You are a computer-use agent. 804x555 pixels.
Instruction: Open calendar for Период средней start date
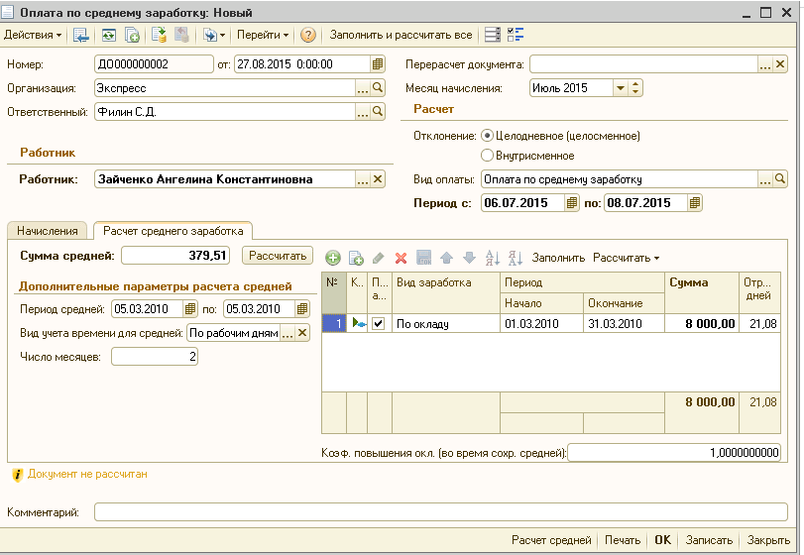(x=189, y=309)
